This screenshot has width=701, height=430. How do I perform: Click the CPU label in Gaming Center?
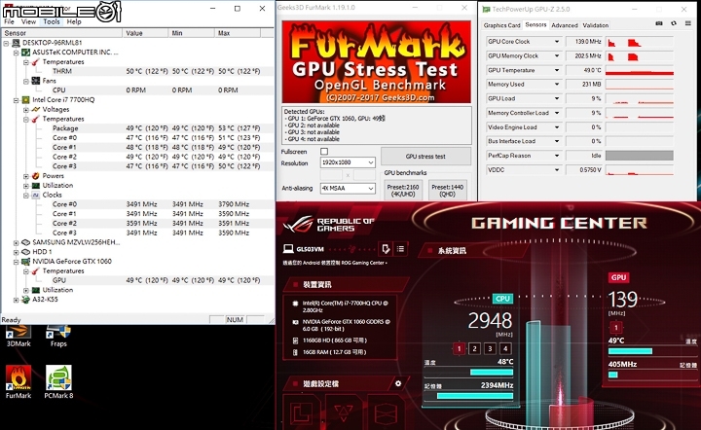[502, 299]
